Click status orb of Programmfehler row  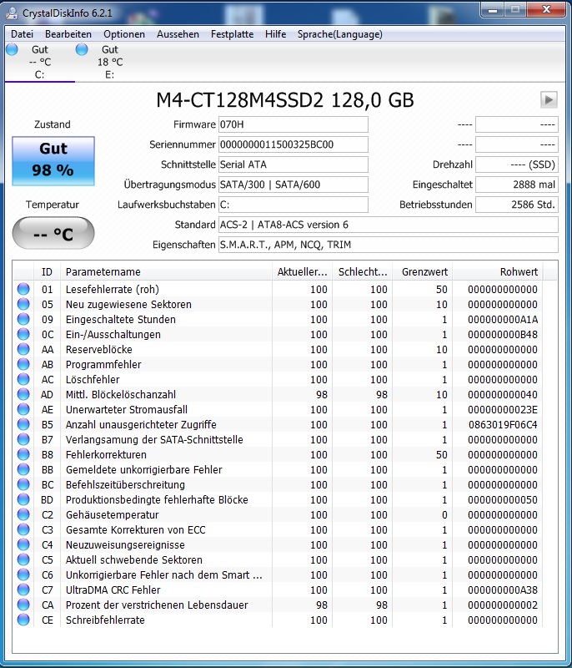click(23, 364)
